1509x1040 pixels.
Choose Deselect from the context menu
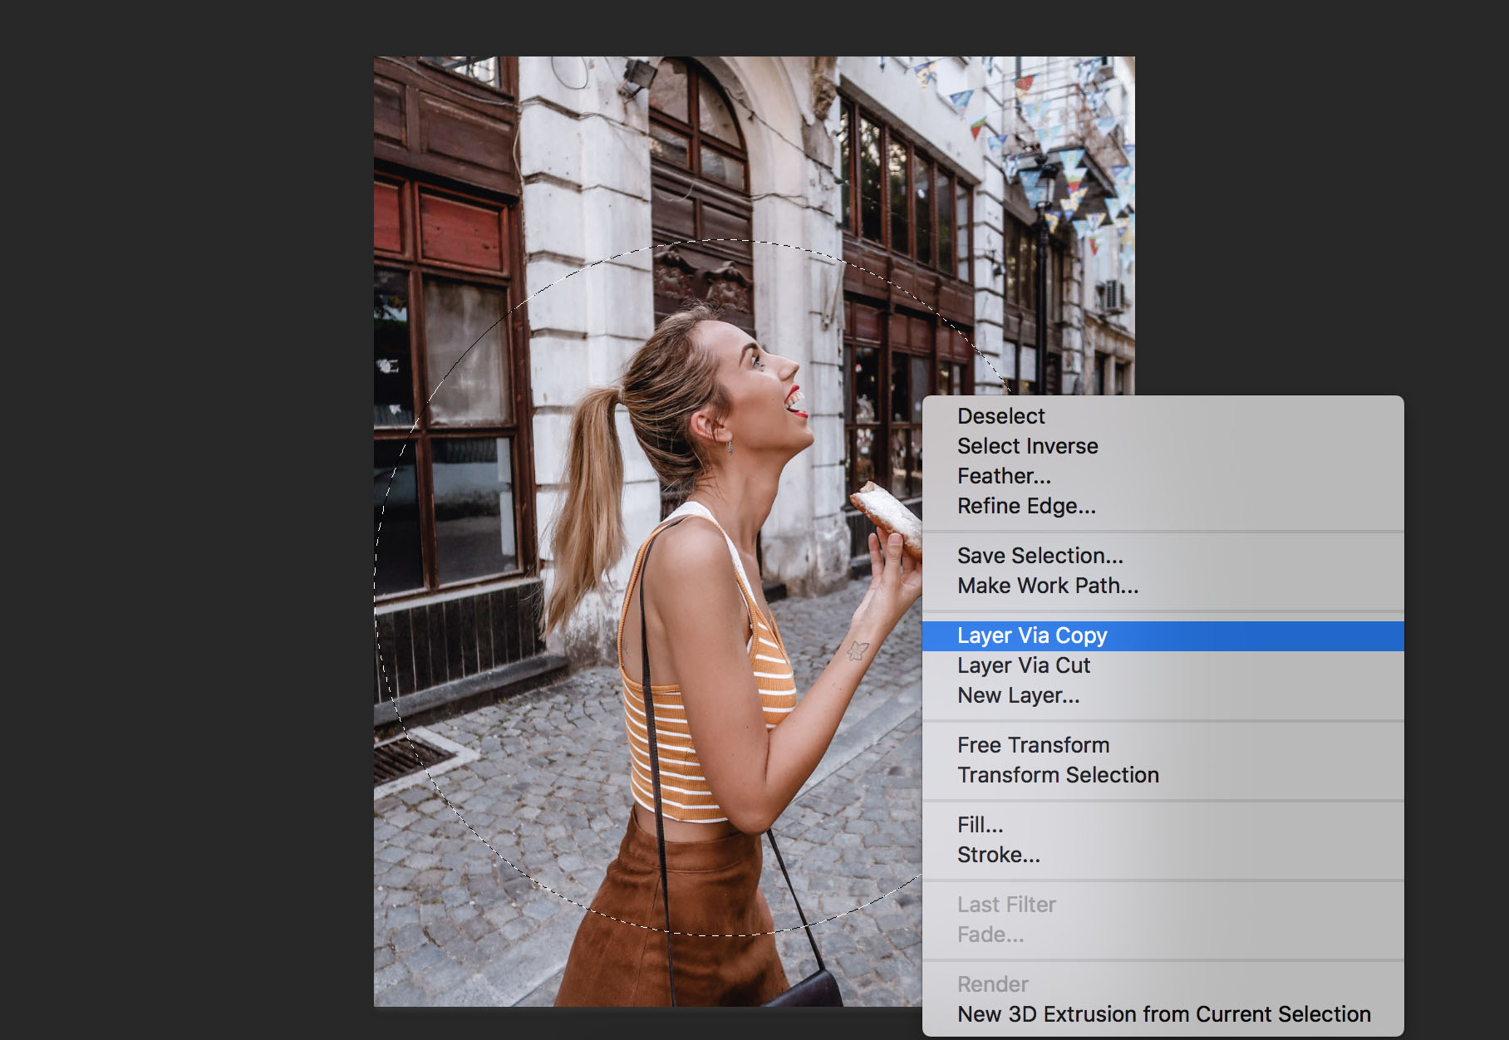pyautogui.click(x=1162, y=416)
